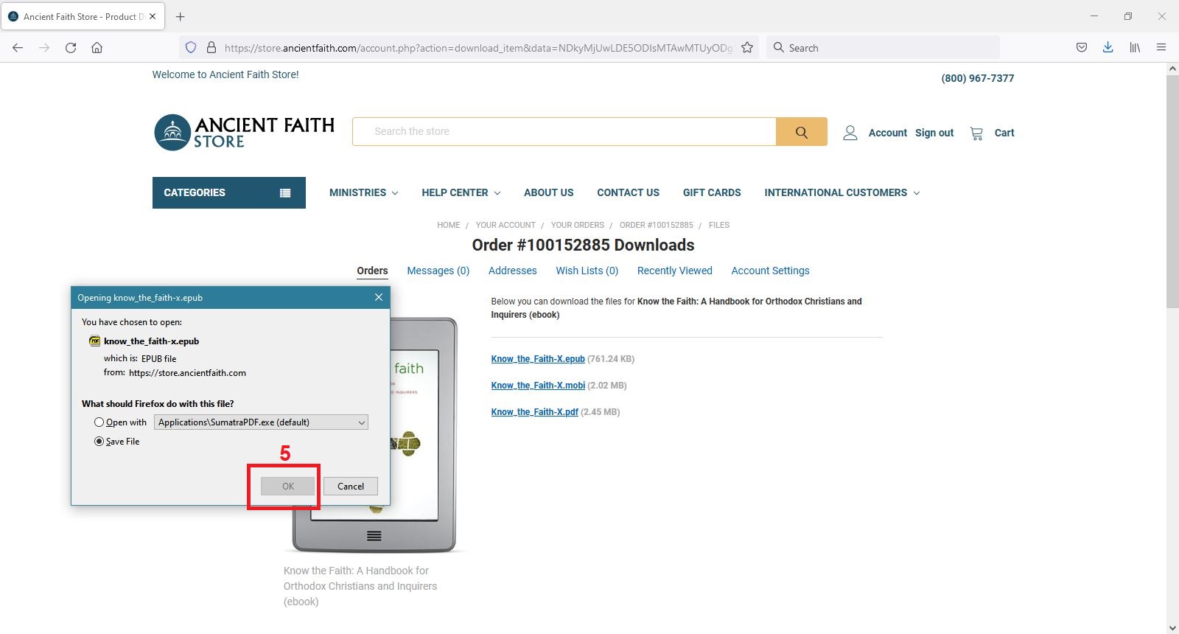Select the Save File radio button
1179x634 pixels.
click(99, 442)
